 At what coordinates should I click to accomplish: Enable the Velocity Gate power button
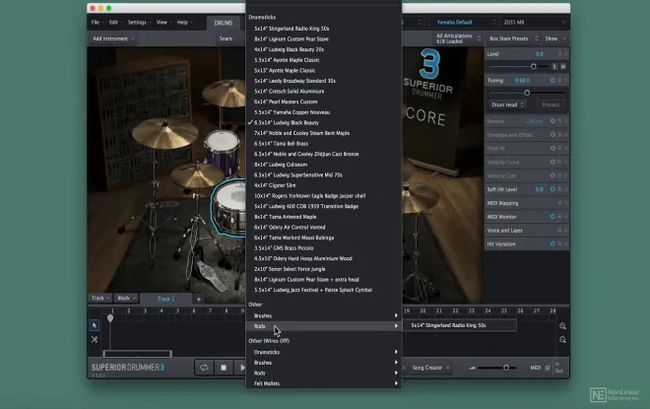tap(552, 175)
